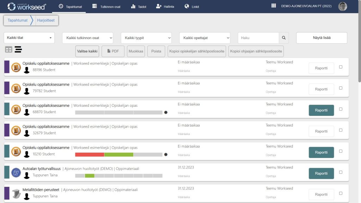
Task: Expand Kaikki tutkinnon osat dropdown
Action: coord(87,38)
